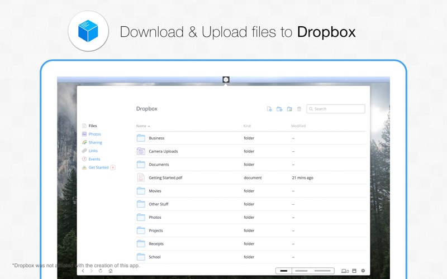This screenshot has height=279, width=447.
Task: Go forward with the right arrow
Action: pos(92,271)
